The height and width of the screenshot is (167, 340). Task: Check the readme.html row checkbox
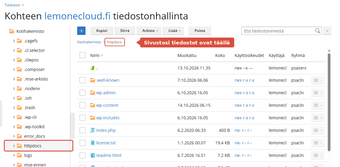[x=83, y=155]
